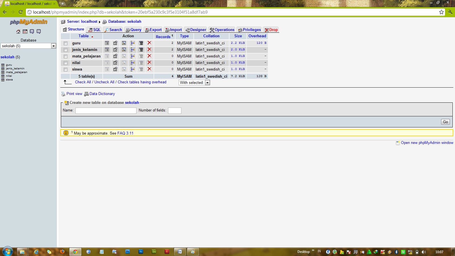Click the Check All link

click(x=82, y=82)
